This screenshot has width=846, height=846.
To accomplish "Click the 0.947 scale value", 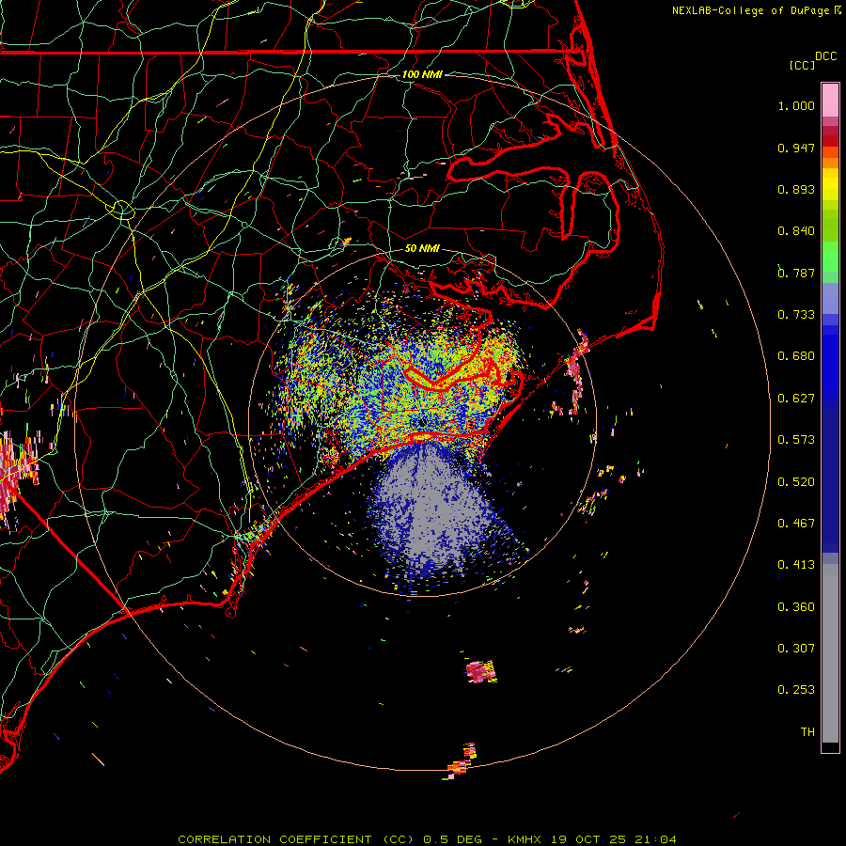I will click(796, 148).
